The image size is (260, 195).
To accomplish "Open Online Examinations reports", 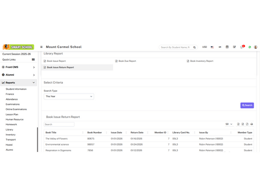I will pos(16,109).
